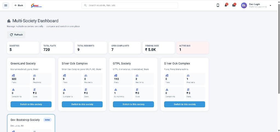Click complaints icon in Silver Oak Maharashtra card

167,90
